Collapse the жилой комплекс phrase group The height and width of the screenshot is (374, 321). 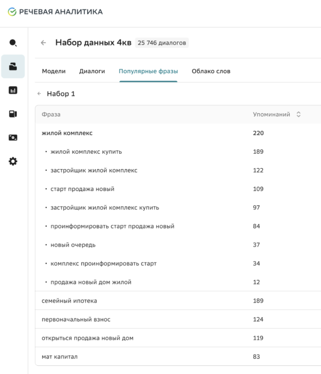67,133
